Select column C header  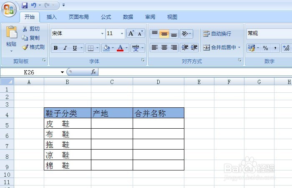pos(112,82)
